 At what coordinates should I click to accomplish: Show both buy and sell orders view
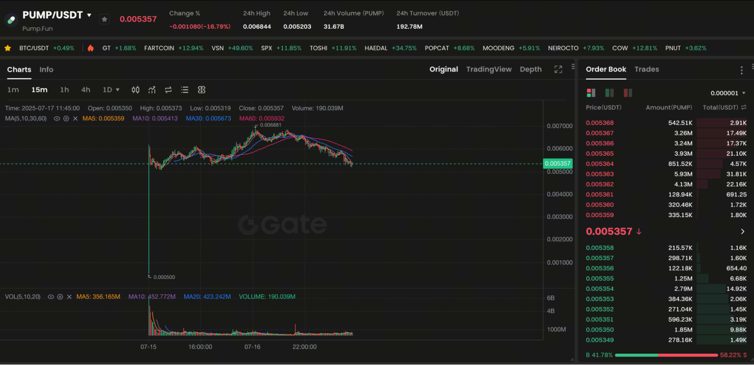(591, 93)
